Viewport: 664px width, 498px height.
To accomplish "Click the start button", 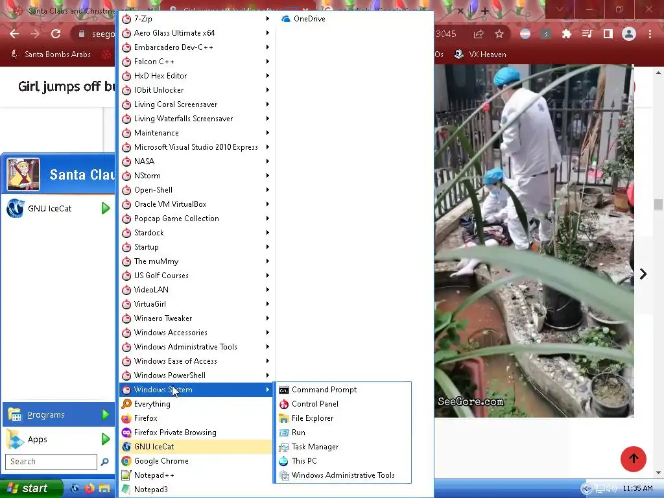I will 31,488.
